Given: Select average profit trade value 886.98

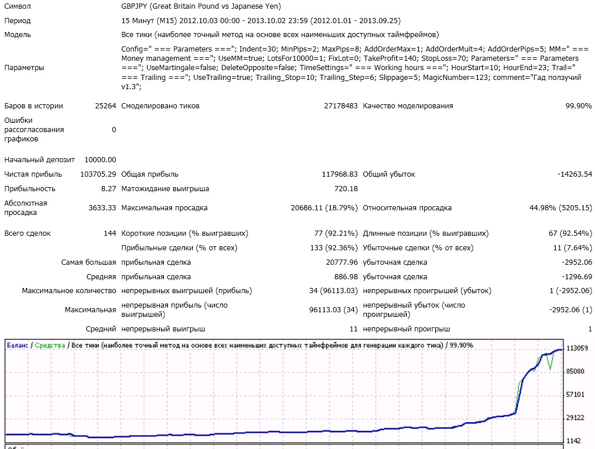Looking at the screenshot, I should pyautogui.click(x=346, y=277).
